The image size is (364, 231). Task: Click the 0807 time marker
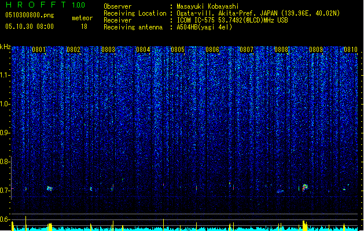click(247, 50)
